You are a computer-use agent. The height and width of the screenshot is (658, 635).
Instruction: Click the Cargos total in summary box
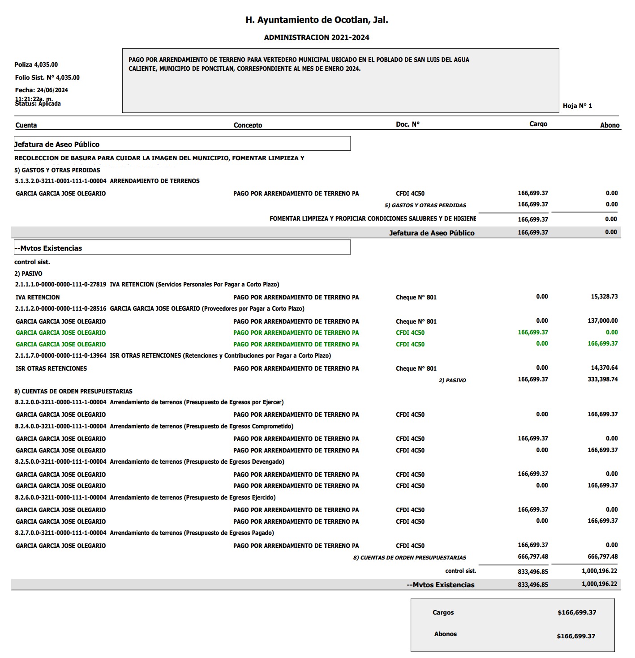click(577, 613)
